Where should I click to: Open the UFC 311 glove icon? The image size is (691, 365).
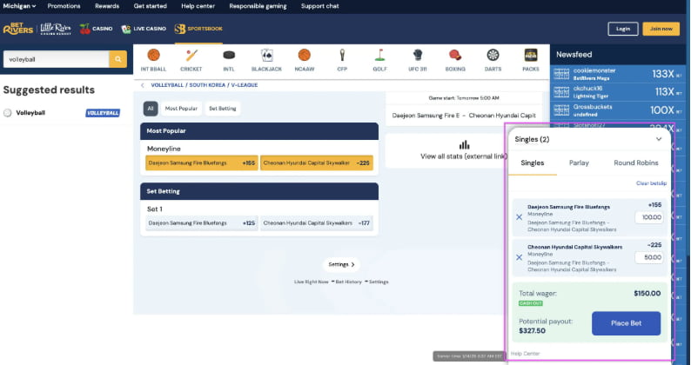pos(418,55)
